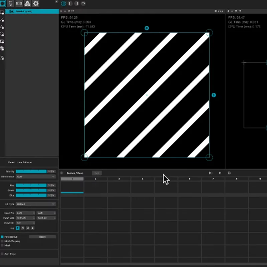This screenshot has width=267, height=267.
Task: Click the Opacity 100% value field
Action: [x=51, y=171]
